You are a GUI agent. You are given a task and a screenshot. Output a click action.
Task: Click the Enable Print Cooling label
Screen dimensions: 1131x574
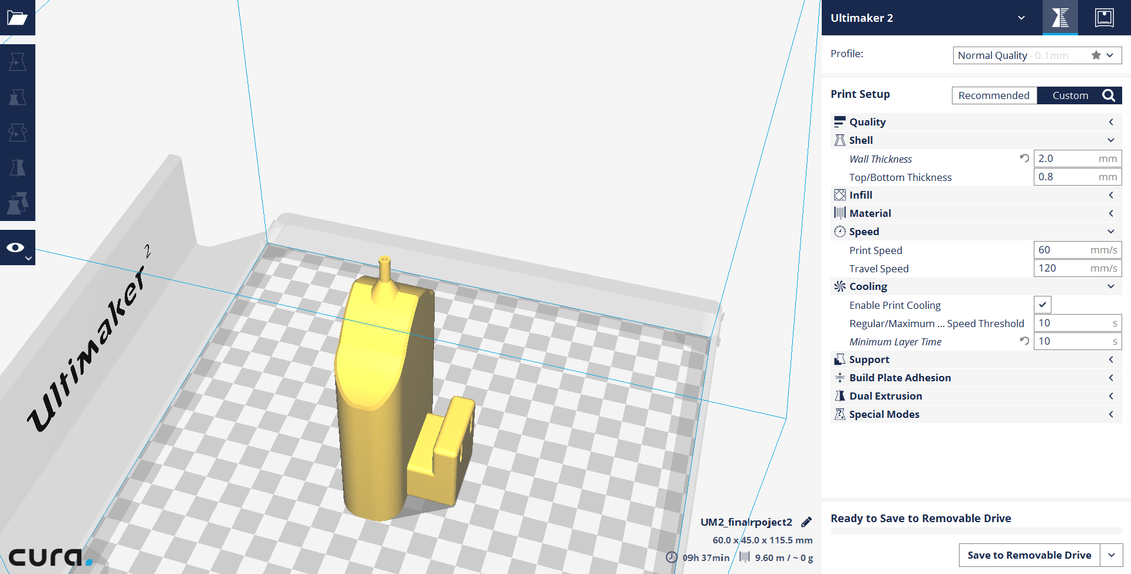(895, 305)
